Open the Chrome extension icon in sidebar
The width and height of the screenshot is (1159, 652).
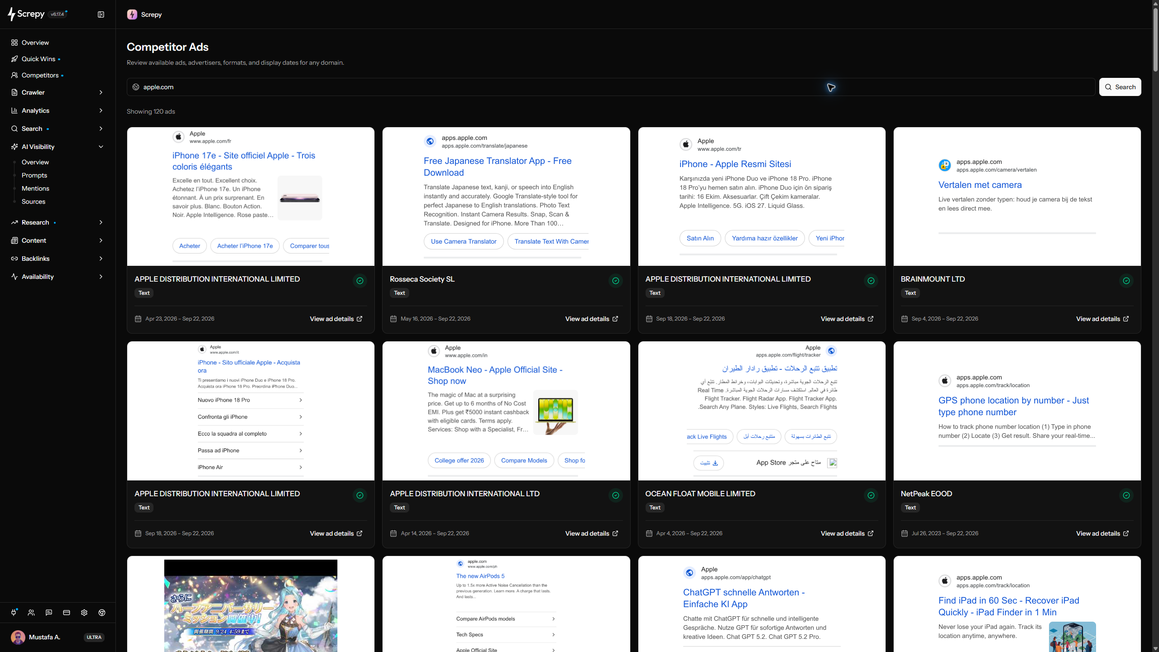pyautogui.click(x=102, y=613)
